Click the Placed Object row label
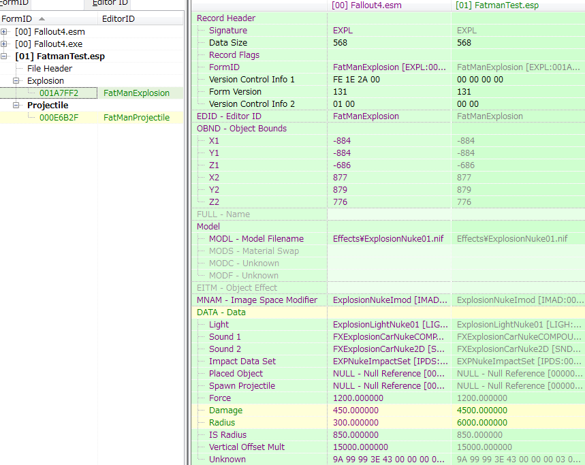Image resolution: width=585 pixels, height=465 pixels. pos(236,374)
